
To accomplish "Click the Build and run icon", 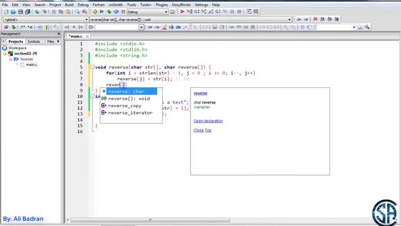I will [109, 12].
